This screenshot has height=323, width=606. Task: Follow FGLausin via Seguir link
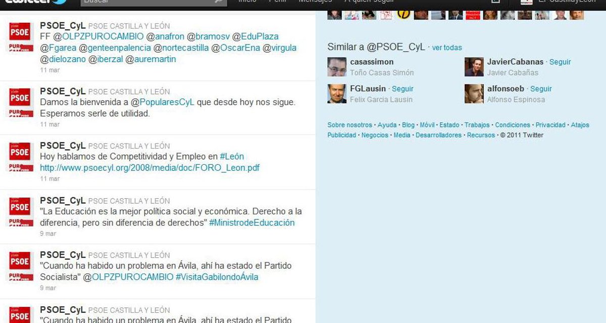pyautogui.click(x=402, y=89)
